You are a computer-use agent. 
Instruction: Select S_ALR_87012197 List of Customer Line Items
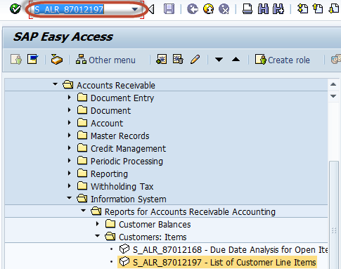coord(224,262)
